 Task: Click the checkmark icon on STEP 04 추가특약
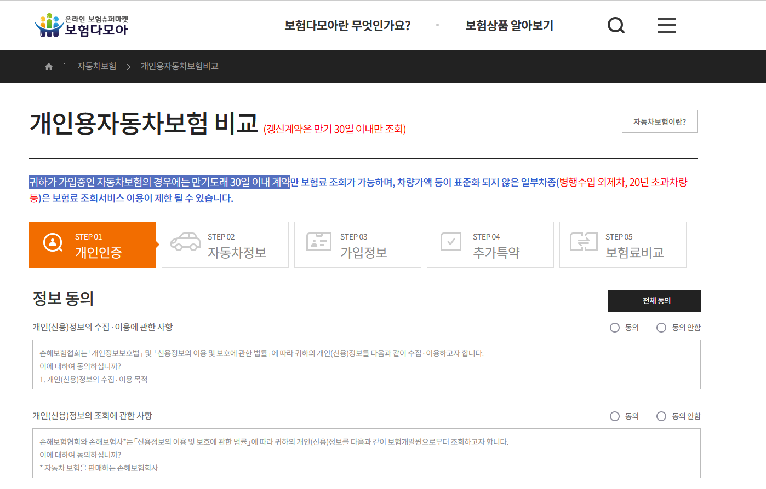[450, 243]
